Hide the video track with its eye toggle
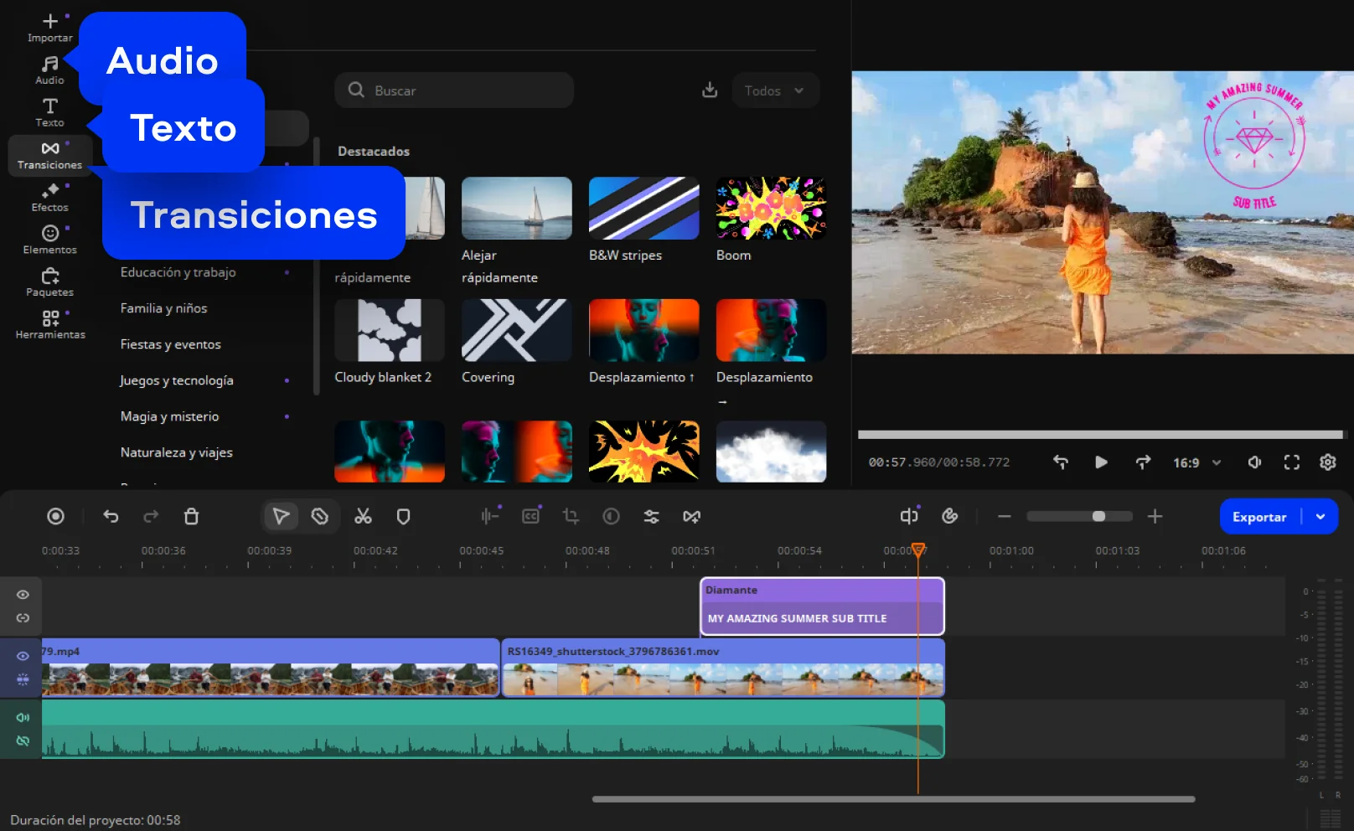 23,657
